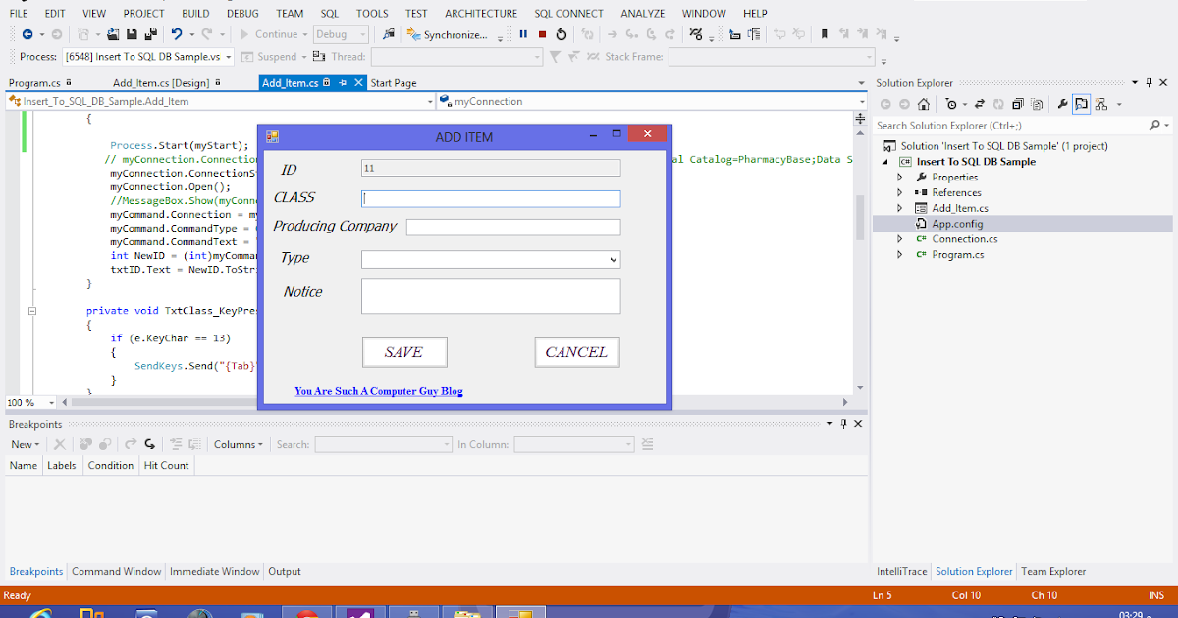The image size is (1178, 618).
Task: Switch to the Team Explorer tab
Action: [1053, 571]
